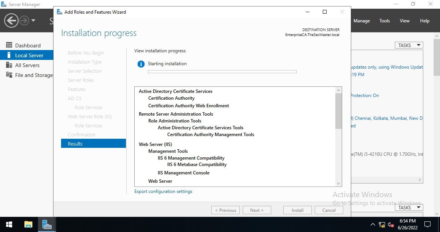Open the Manage menu
This screenshot has height=232, width=440.
361,21
